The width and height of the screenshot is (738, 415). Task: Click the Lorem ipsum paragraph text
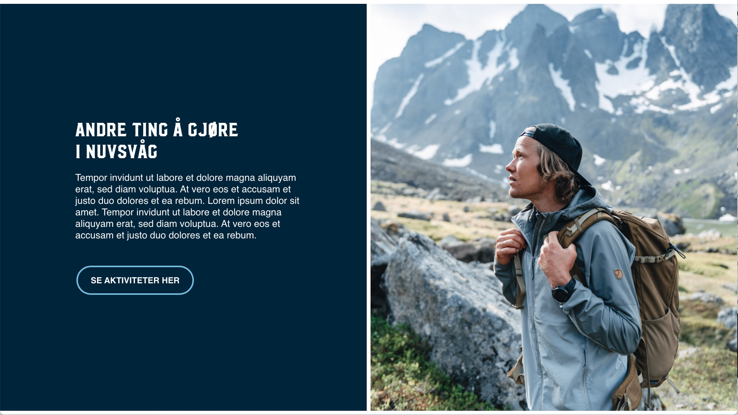[x=187, y=207]
